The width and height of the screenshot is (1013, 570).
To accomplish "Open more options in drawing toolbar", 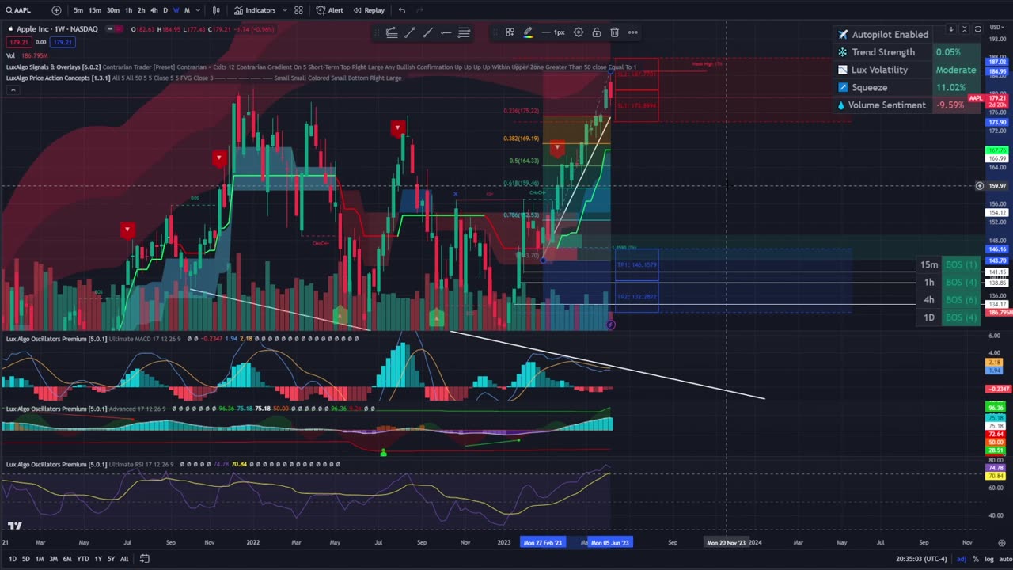I will (x=632, y=32).
